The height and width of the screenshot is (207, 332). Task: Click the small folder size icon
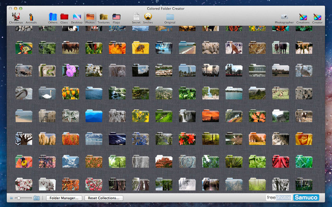(x=12, y=198)
